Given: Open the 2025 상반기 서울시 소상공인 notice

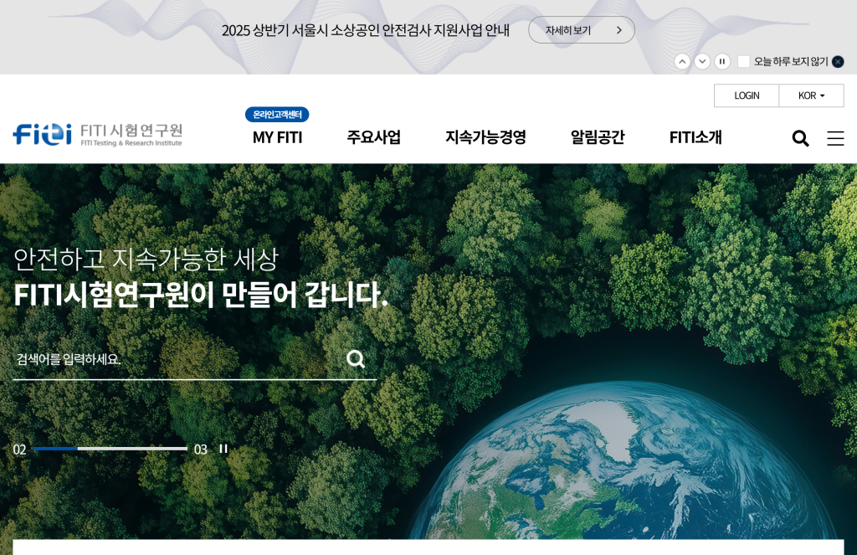Looking at the screenshot, I should pos(366,30).
